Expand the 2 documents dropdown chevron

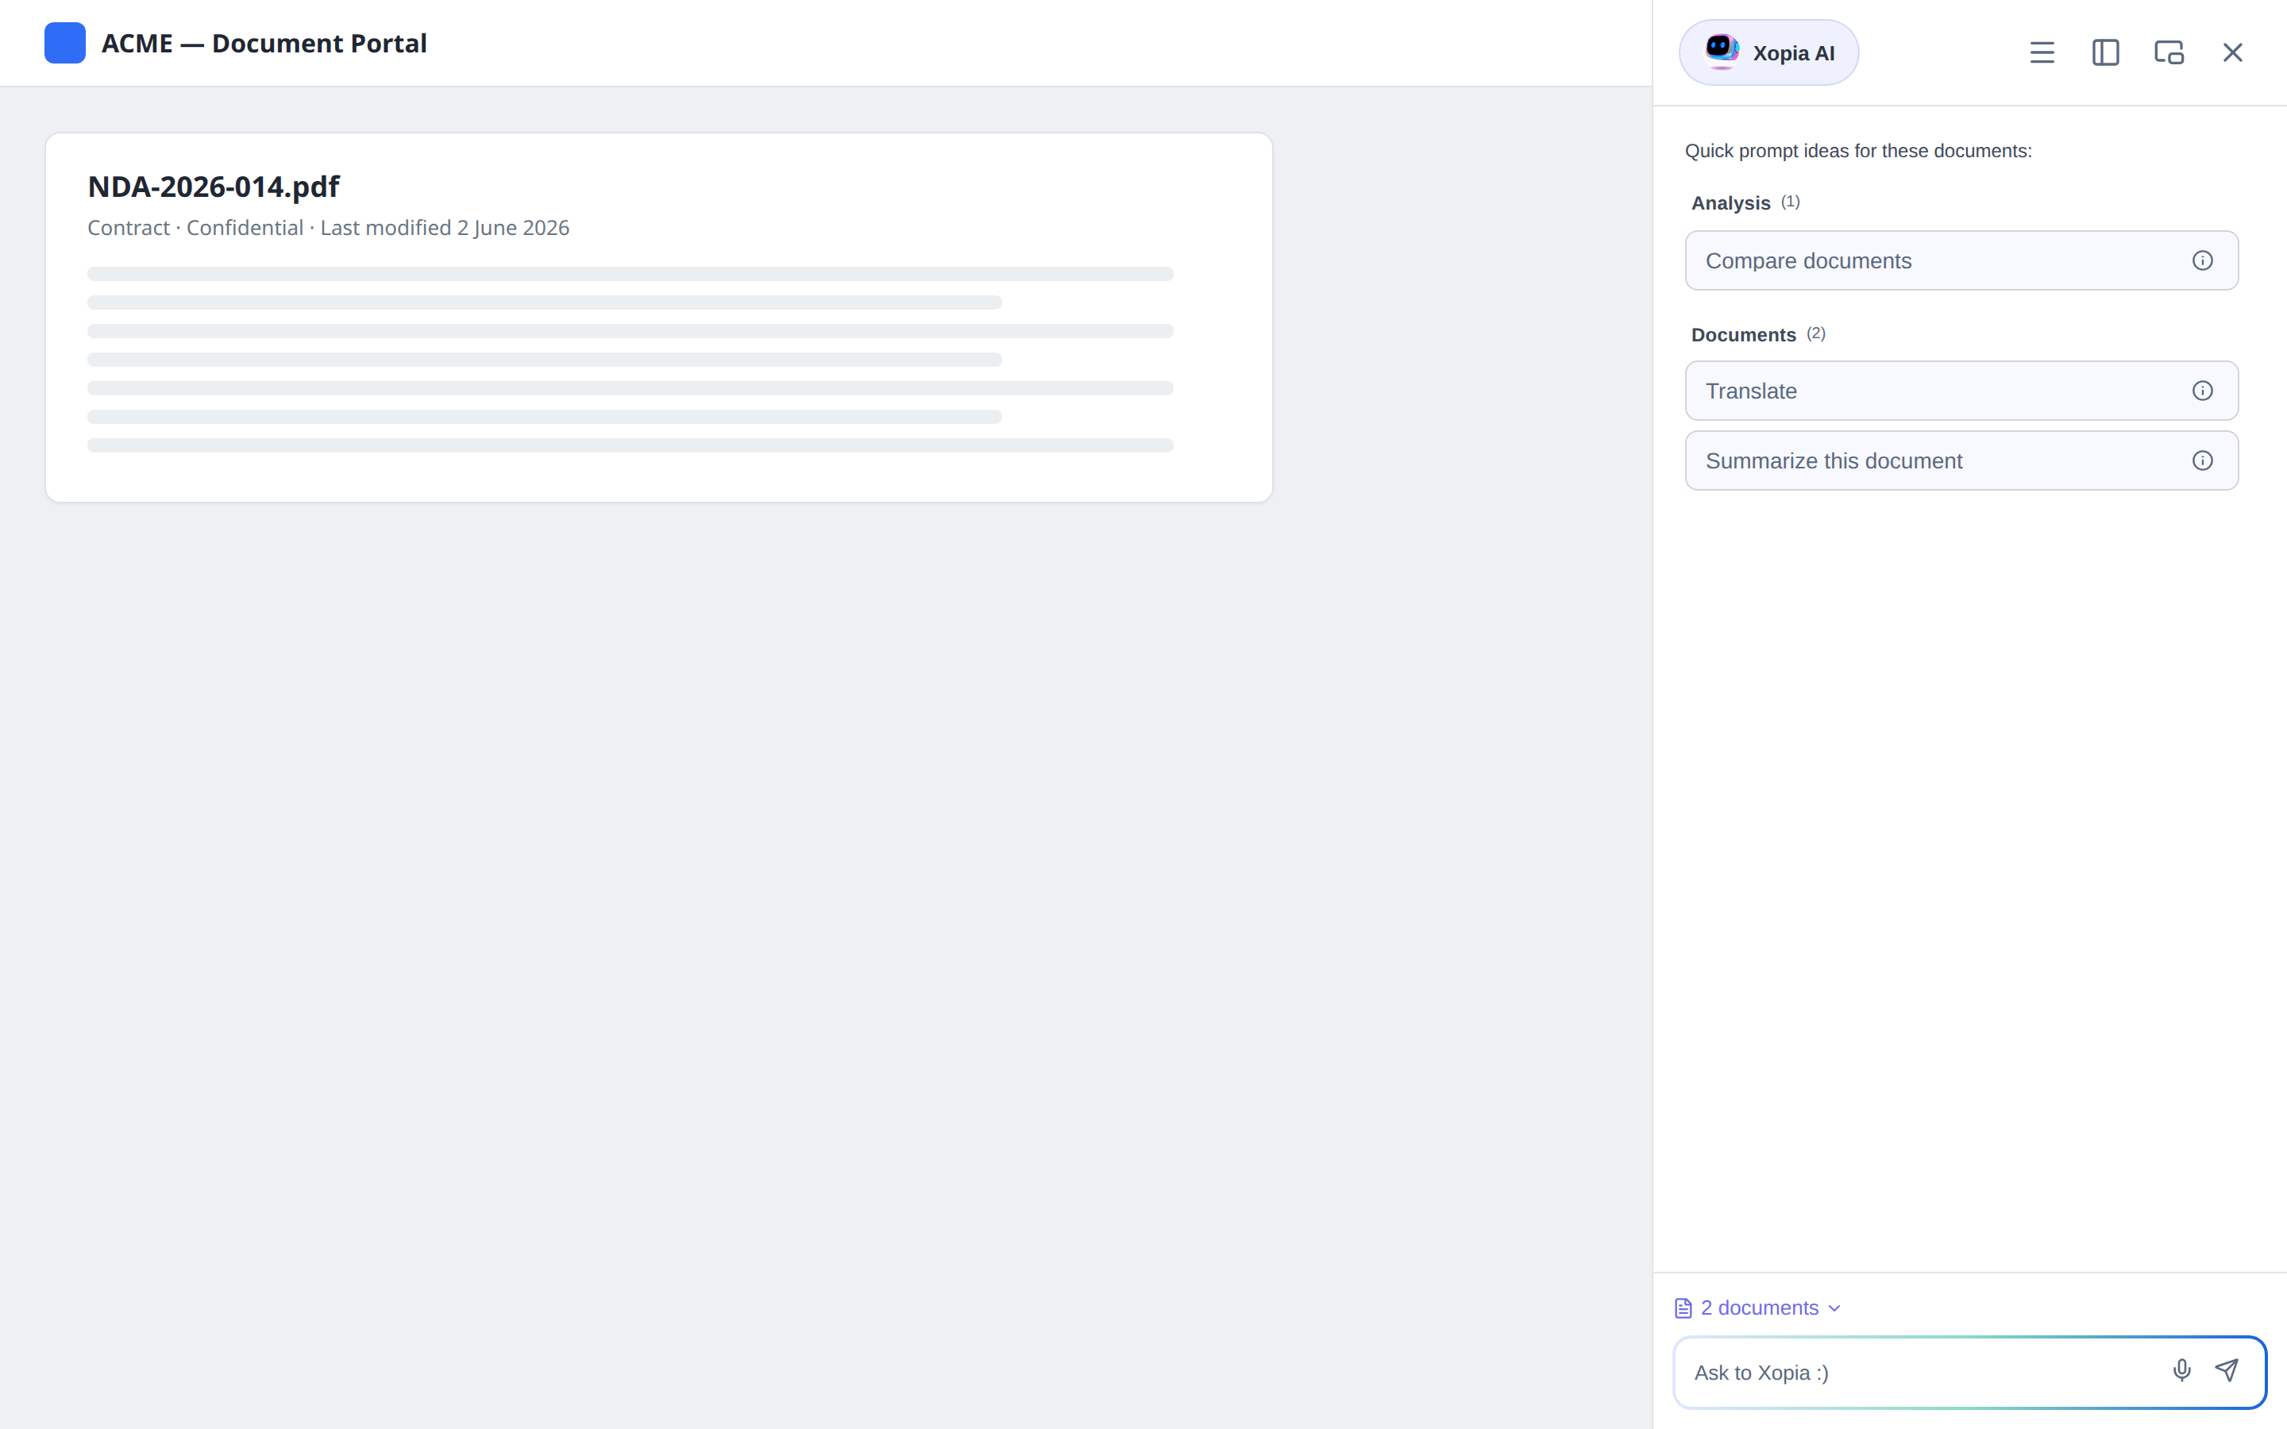point(1834,1309)
